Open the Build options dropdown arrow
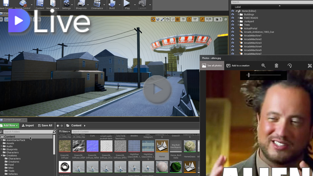 pyautogui.click(x=119, y=4)
